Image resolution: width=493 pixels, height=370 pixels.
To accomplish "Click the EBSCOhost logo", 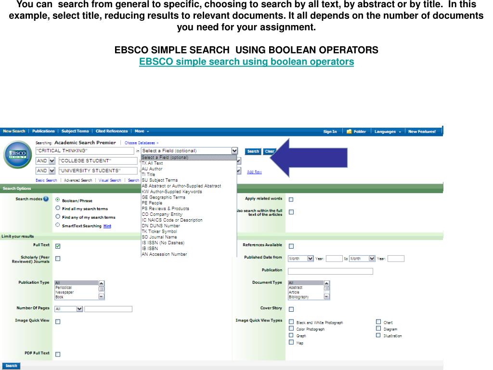I will coord(18,155).
